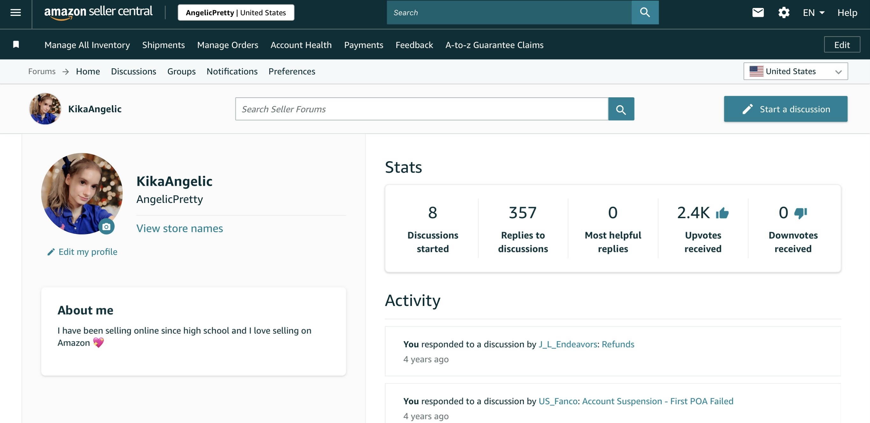
Task: Click the top search magnifier button
Action: tap(645, 12)
